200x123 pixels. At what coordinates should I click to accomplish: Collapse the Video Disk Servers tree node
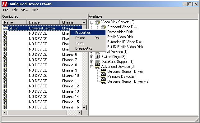pyautogui.click(x=91, y=22)
